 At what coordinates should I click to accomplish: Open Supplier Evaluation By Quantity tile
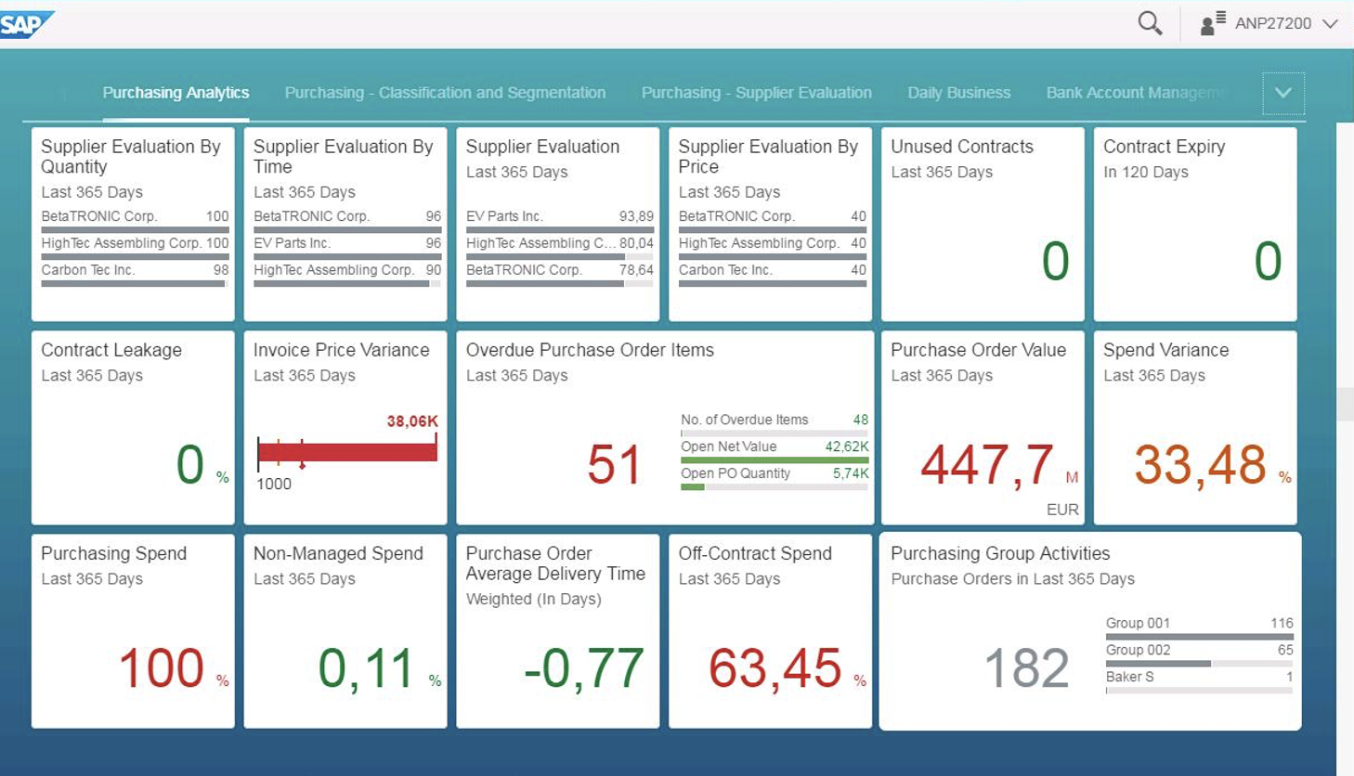click(x=133, y=225)
